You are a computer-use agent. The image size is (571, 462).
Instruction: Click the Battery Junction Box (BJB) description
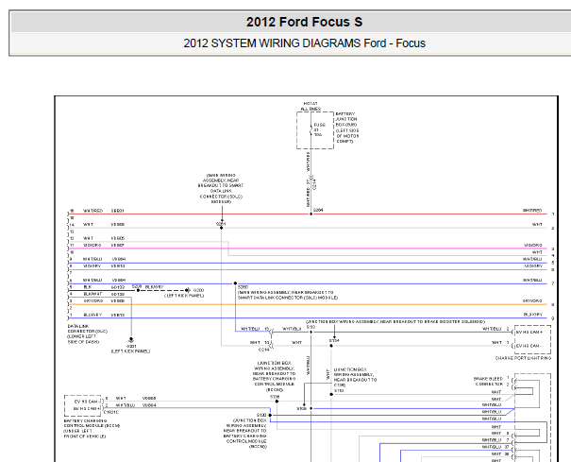pos(347,128)
